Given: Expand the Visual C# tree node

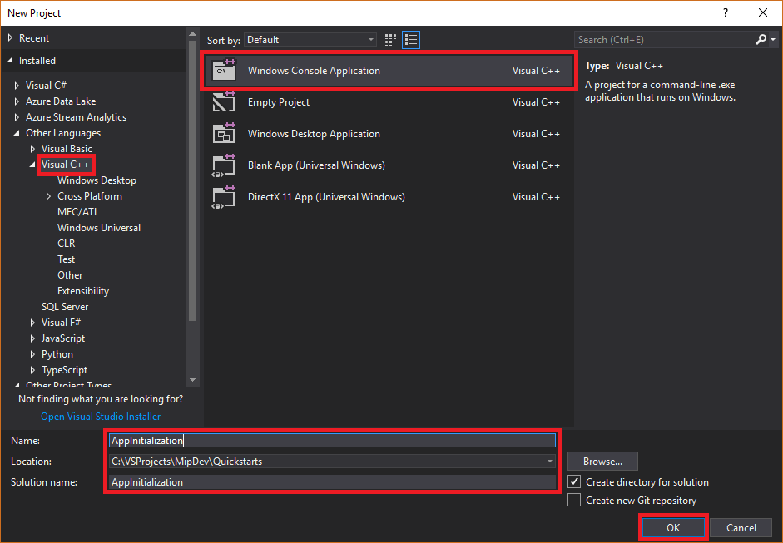Looking at the screenshot, I should click(17, 85).
